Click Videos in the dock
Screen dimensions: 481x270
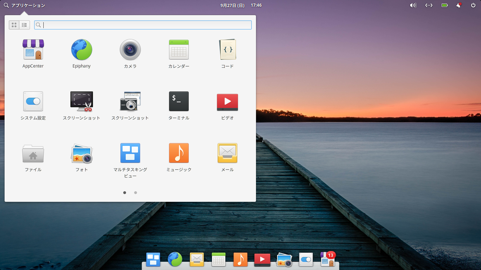tap(262, 259)
